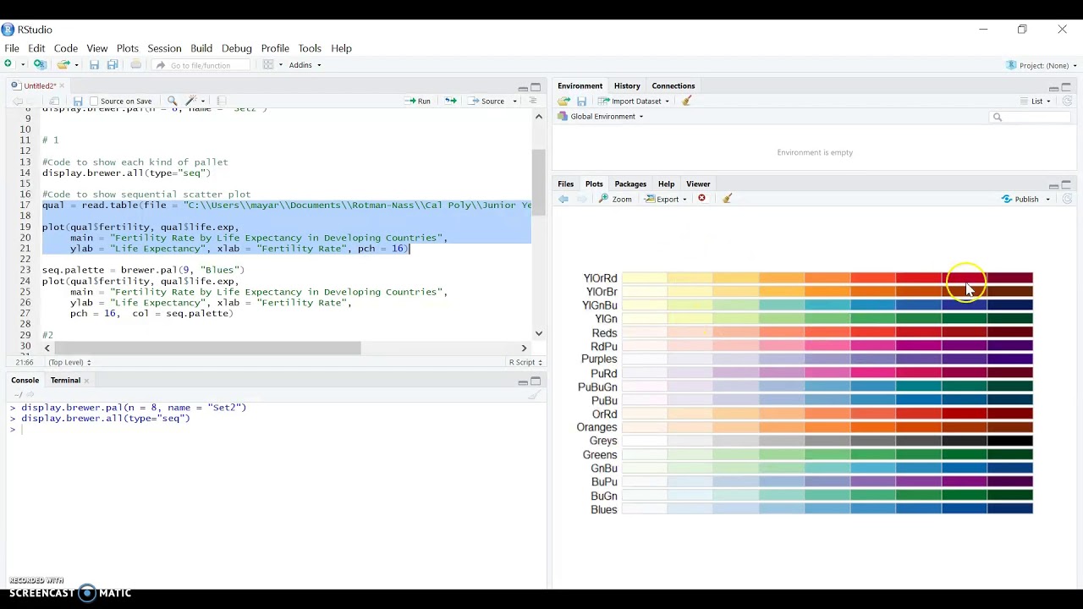Refresh the current plot icon
The image size is (1083, 609).
(x=1067, y=199)
